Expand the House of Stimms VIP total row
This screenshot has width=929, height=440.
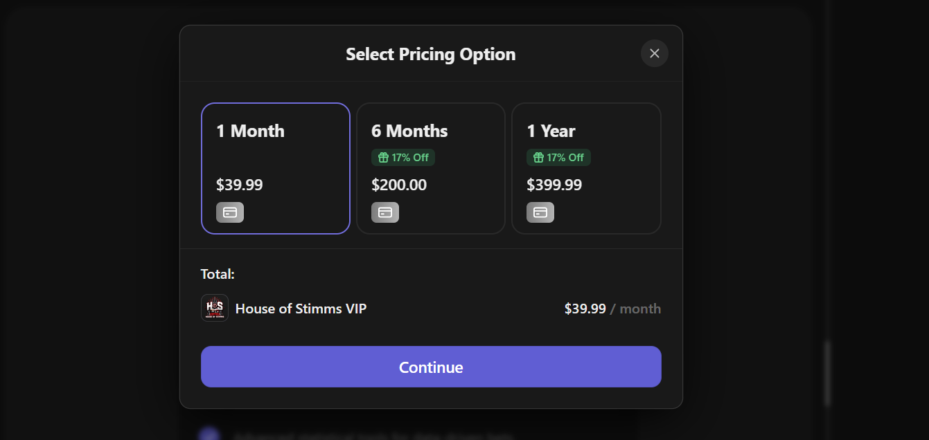(431, 308)
